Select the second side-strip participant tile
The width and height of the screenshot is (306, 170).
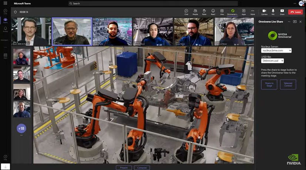22,74
